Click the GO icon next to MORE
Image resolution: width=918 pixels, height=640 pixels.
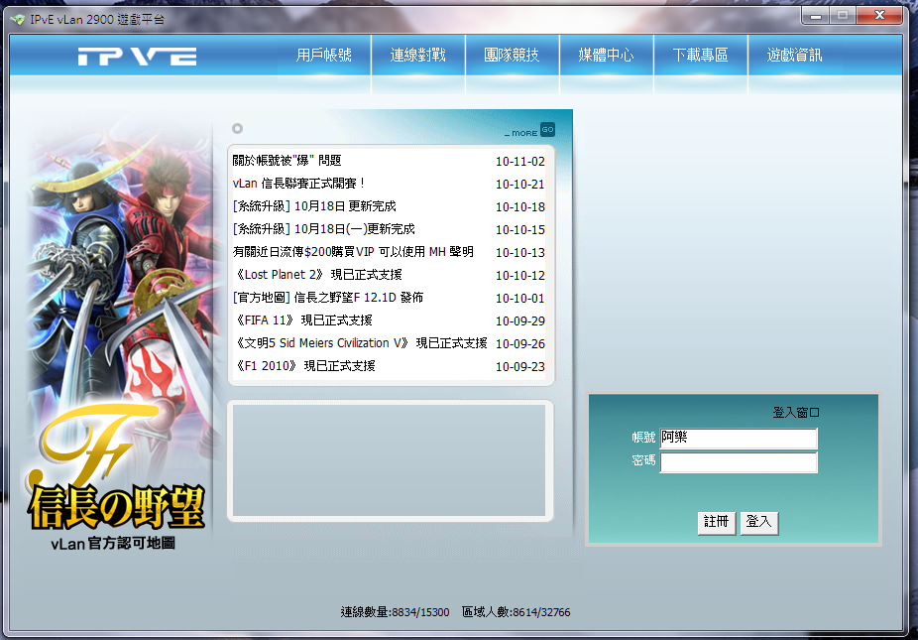(547, 130)
